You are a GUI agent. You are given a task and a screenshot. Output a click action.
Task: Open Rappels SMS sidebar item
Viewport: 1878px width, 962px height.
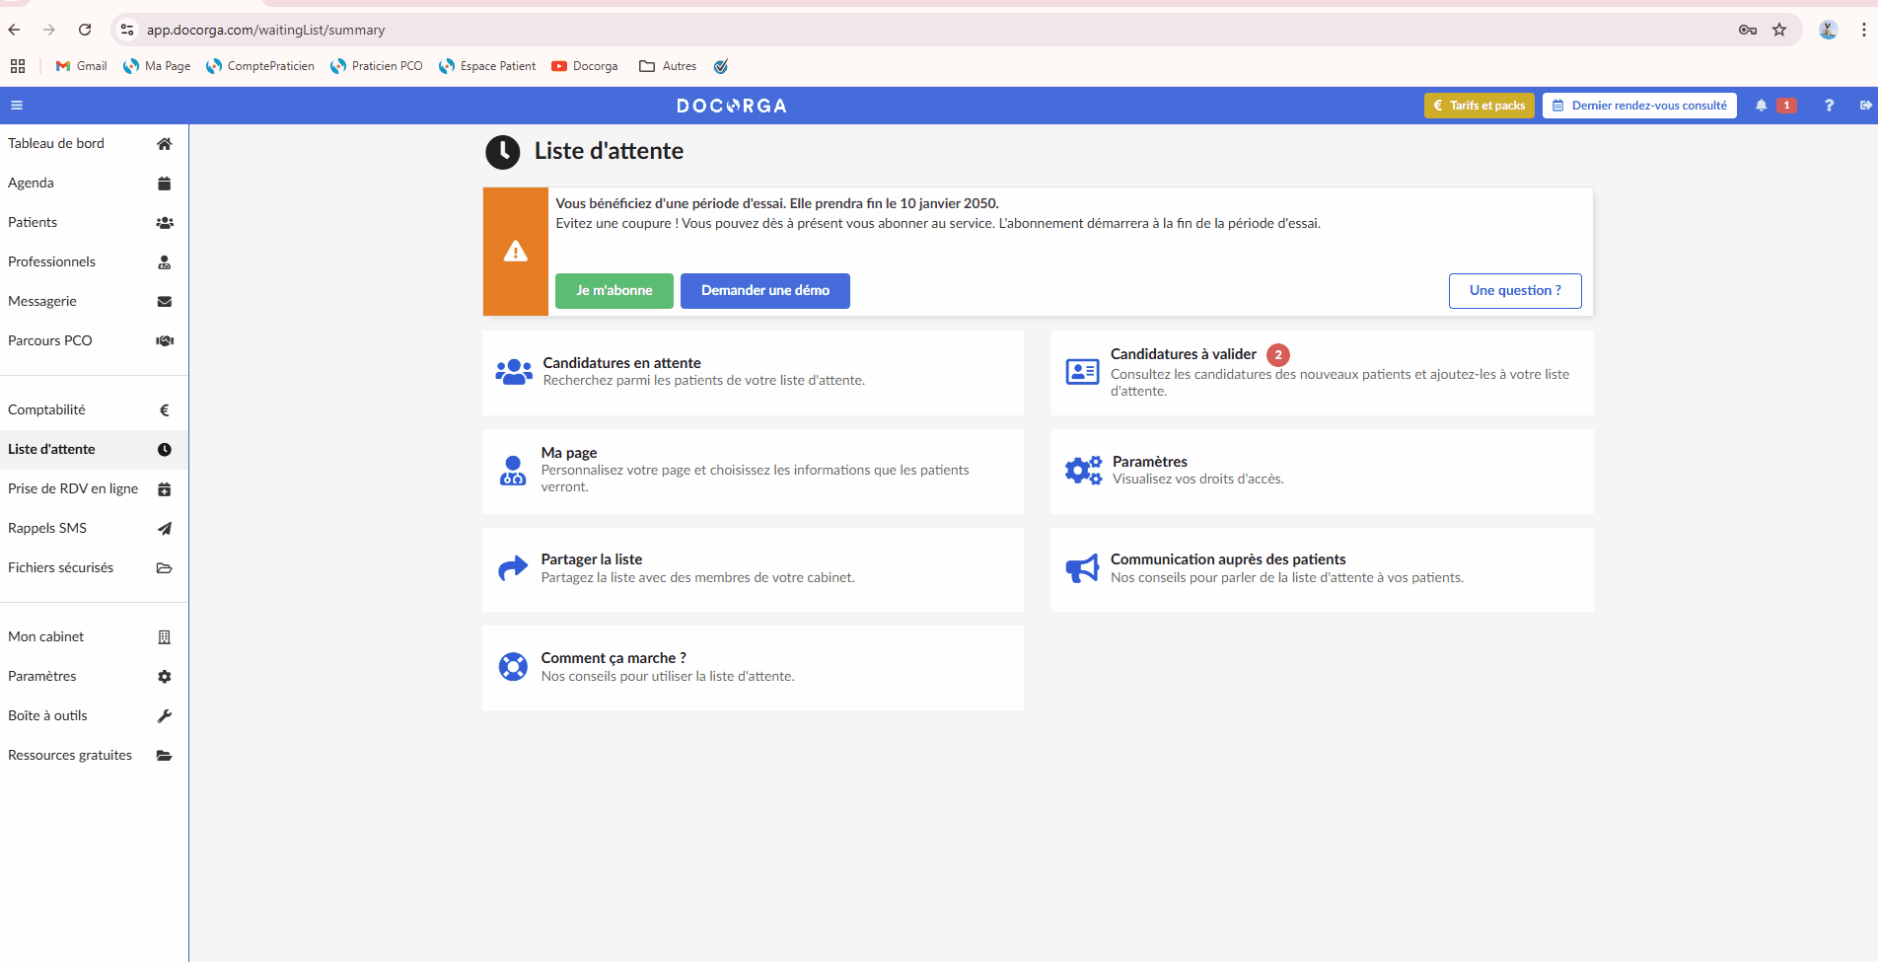tap(94, 528)
